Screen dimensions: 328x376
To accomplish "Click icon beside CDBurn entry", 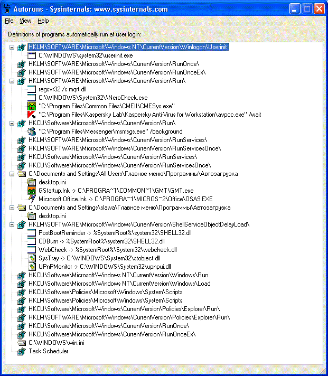I will [x=31, y=241].
